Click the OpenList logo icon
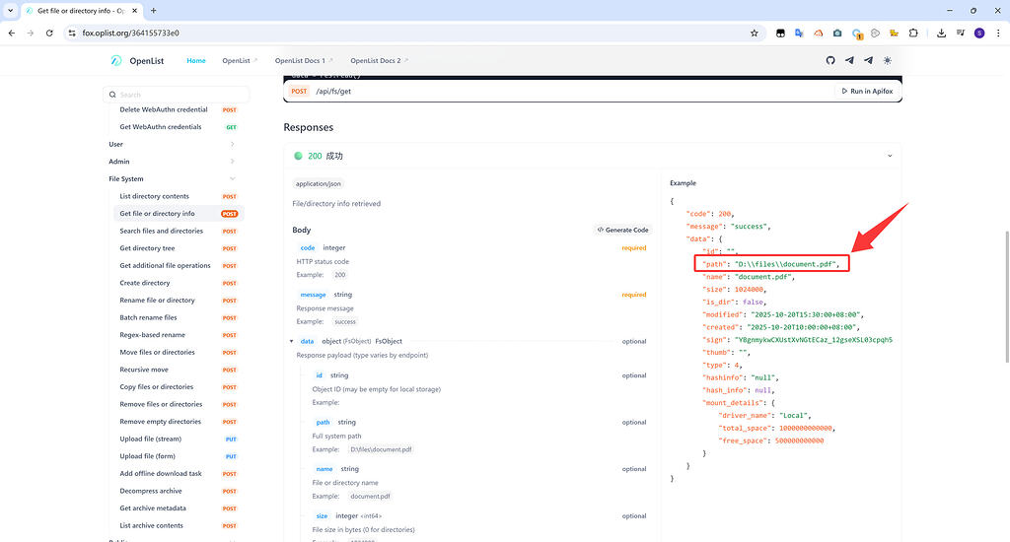This screenshot has width=1010, height=542. tap(116, 60)
